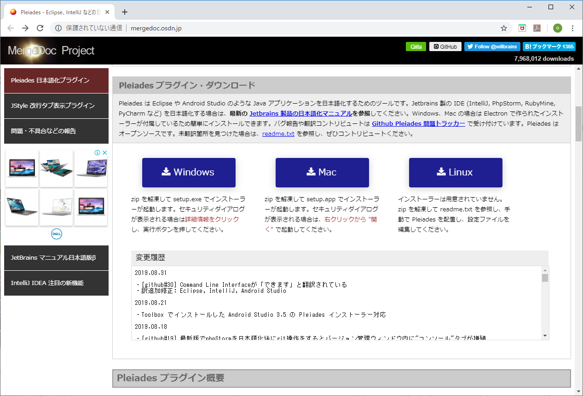Click the ad info icon

click(x=98, y=152)
